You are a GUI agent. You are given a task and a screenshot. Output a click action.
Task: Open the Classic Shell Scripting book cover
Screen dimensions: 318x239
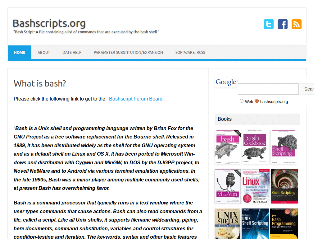point(284,147)
